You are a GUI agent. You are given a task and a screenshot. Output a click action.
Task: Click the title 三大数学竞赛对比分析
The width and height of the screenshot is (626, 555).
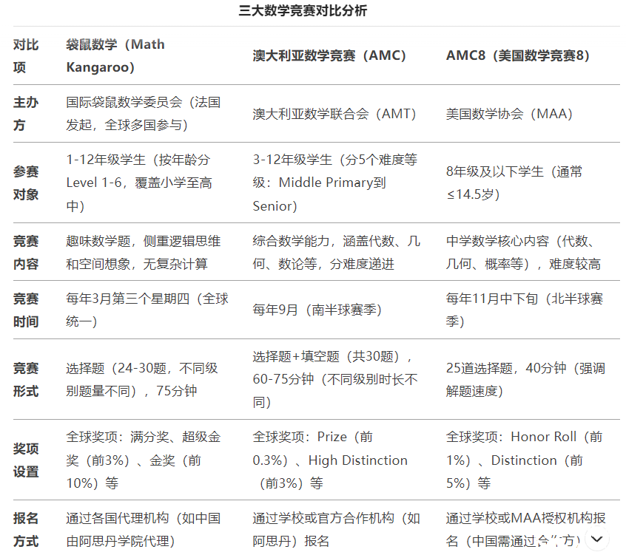[x=303, y=10]
